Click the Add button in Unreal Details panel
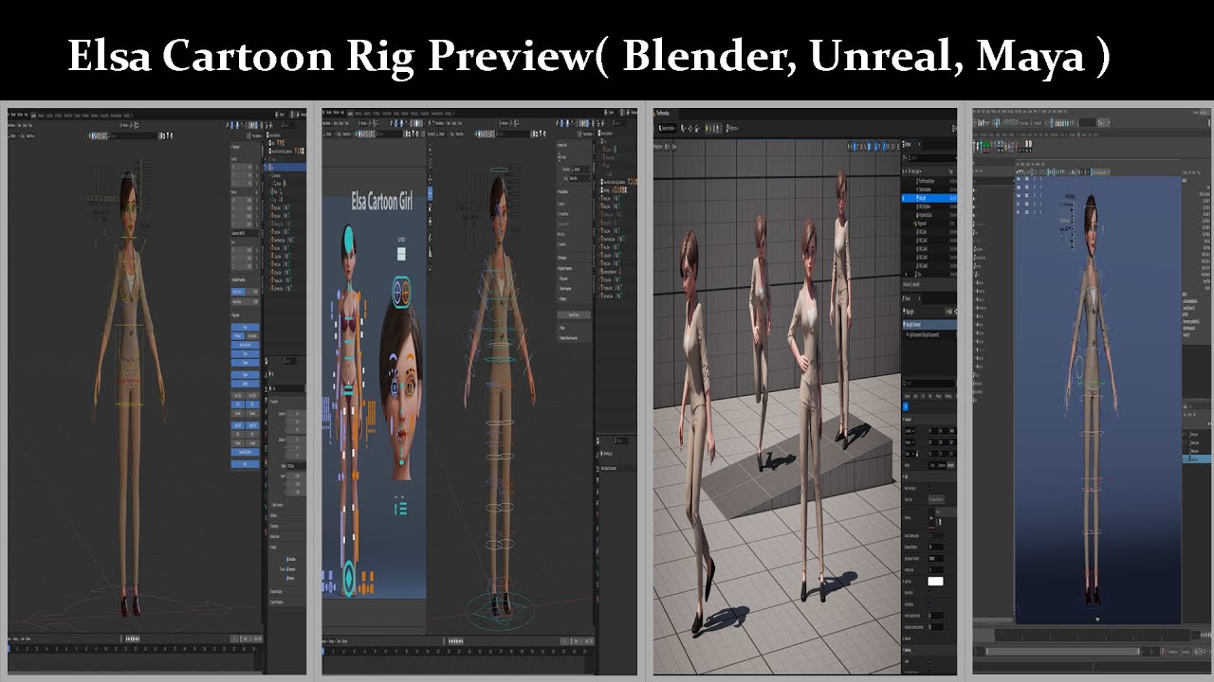 (x=947, y=312)
